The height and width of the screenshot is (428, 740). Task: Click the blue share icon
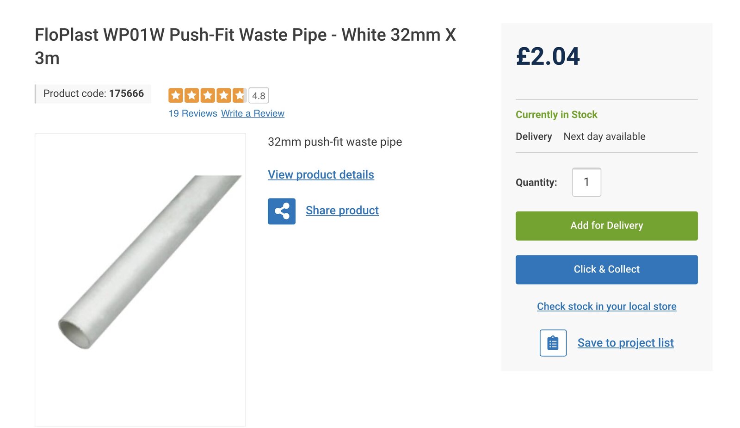point(281,211)
